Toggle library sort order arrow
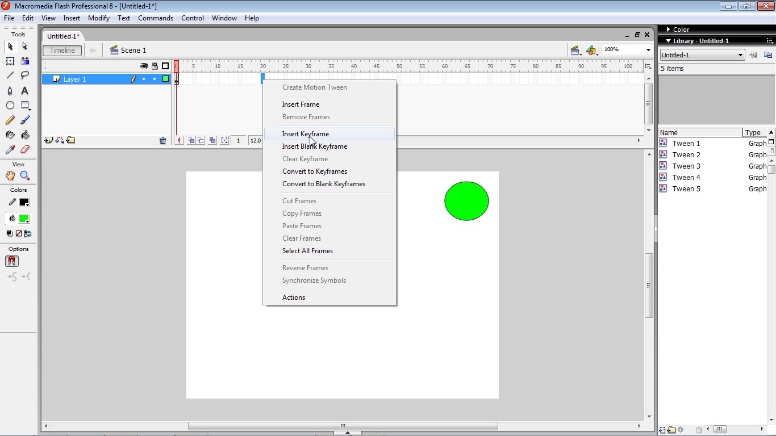The image size is (776, 436). coord(771,132)
